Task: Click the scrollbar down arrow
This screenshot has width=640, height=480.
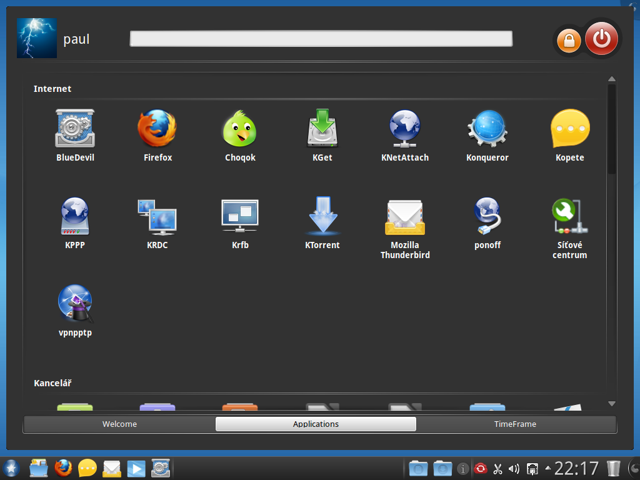Action: tap(611, 403)
